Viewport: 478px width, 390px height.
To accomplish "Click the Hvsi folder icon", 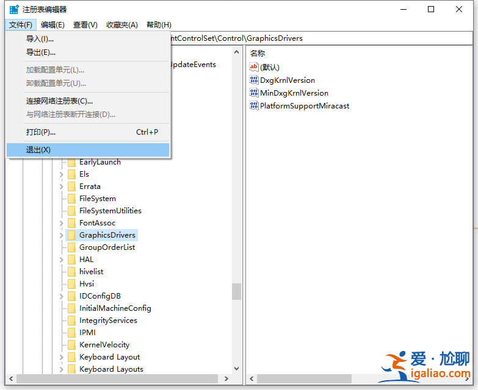I will click(71, 284).
